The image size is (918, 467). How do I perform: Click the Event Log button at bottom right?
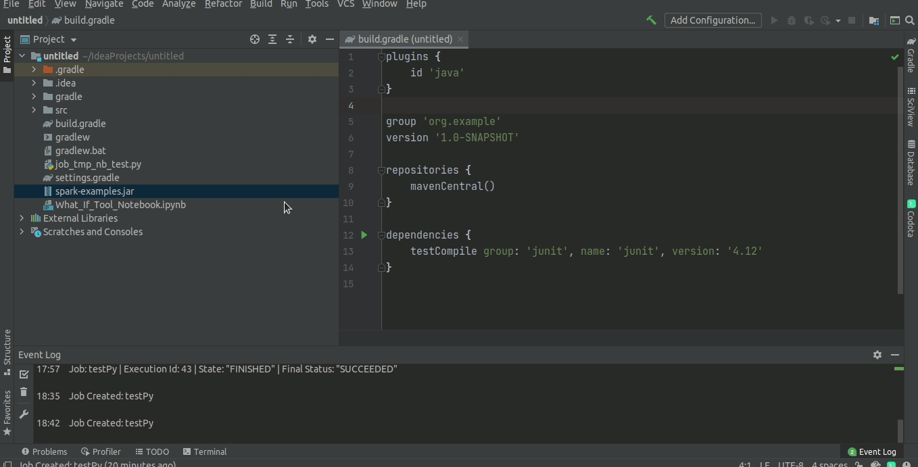pos(872,451)
